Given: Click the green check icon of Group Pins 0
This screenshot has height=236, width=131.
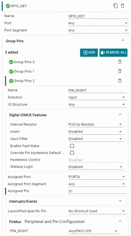Looking at the screenshot, I should (11, 62).
